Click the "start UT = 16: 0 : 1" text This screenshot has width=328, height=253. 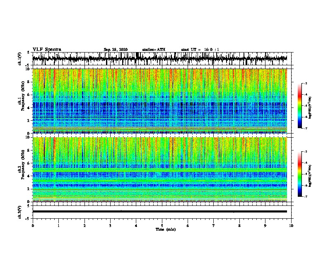point(200,50)
